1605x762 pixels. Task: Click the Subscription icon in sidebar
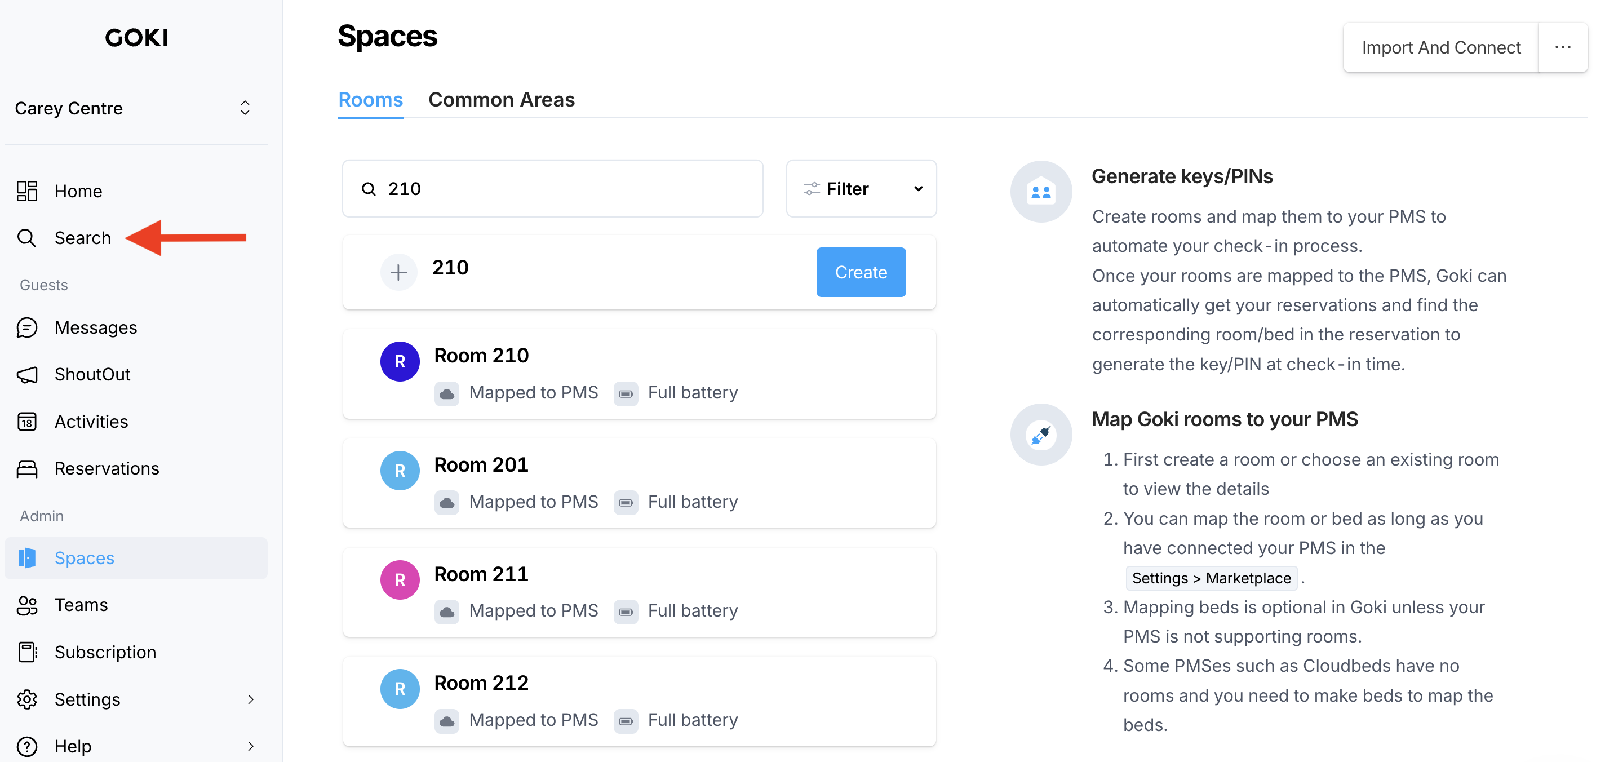coord(27,652)
